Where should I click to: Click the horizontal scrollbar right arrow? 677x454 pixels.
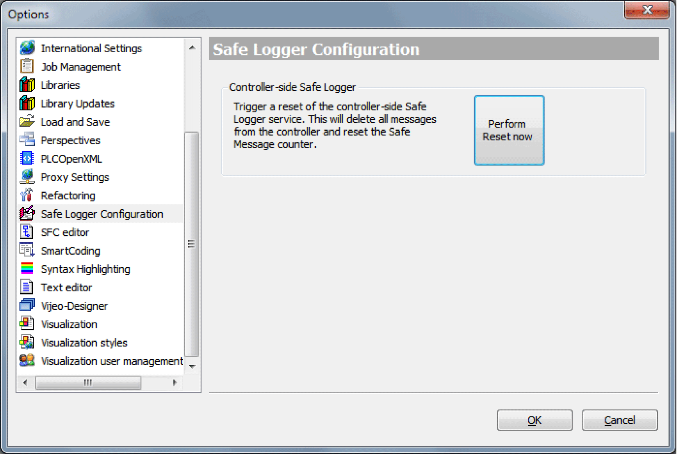pyautogui.click(x=175, y=383)
